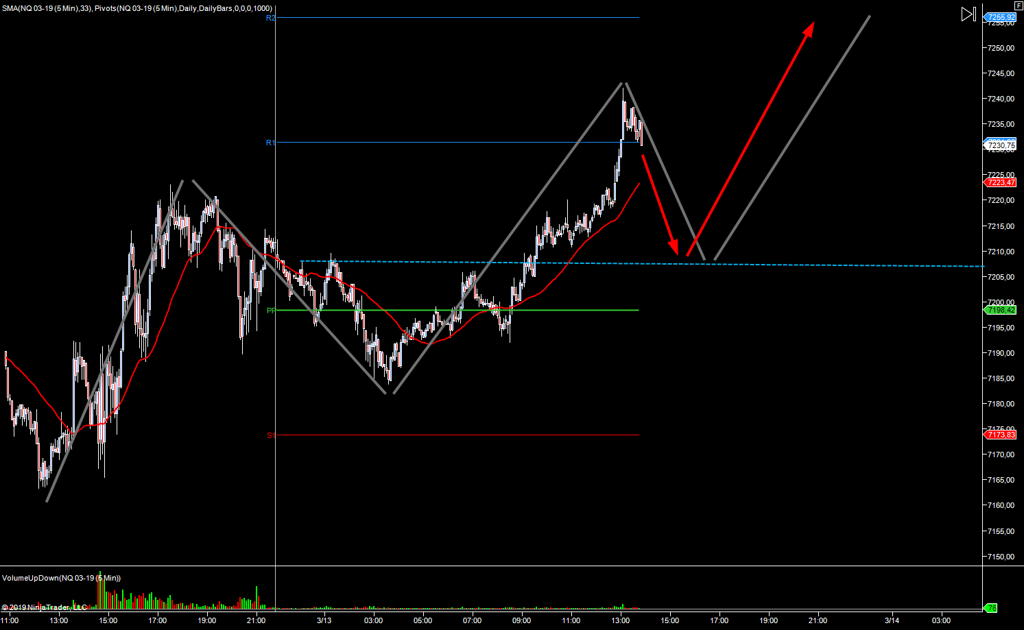Click the F button in the top-right corner
The image size is (1024, 630).
click(1018, 5)
